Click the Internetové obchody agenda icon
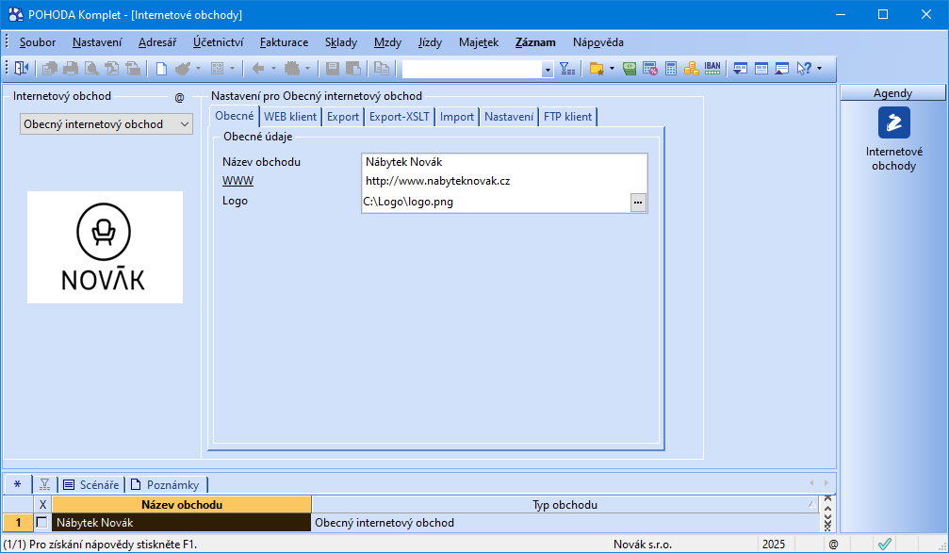The image size is (949, 553). 893,122
